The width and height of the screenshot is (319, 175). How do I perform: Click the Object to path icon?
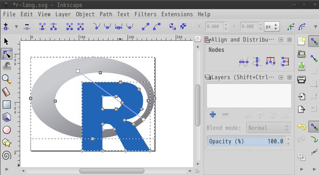pyautogui.click(x=173, y=26)
